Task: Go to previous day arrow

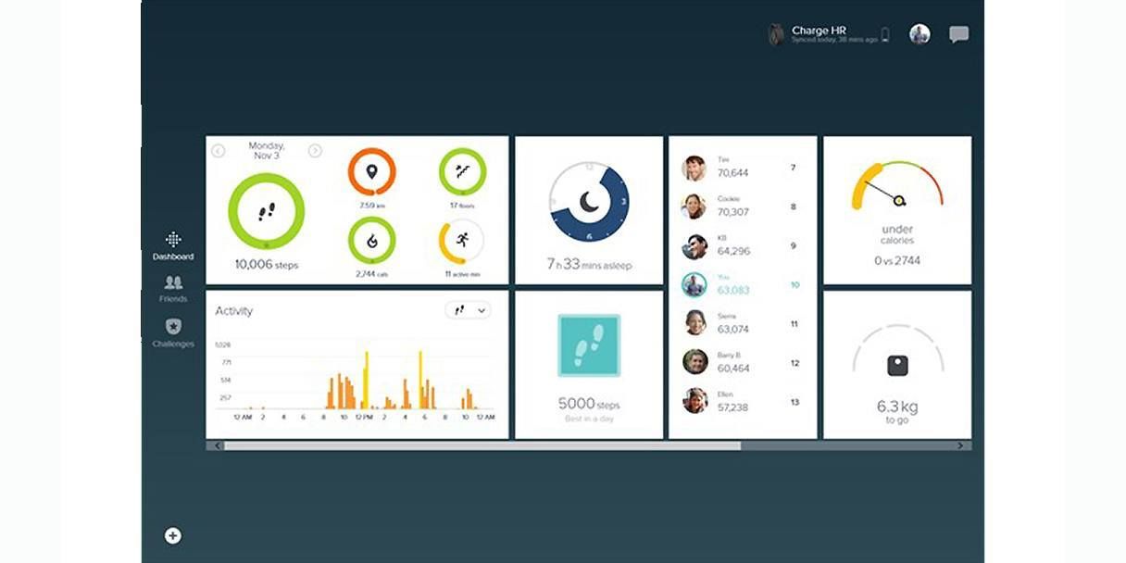Action: [x=218, y=151]
